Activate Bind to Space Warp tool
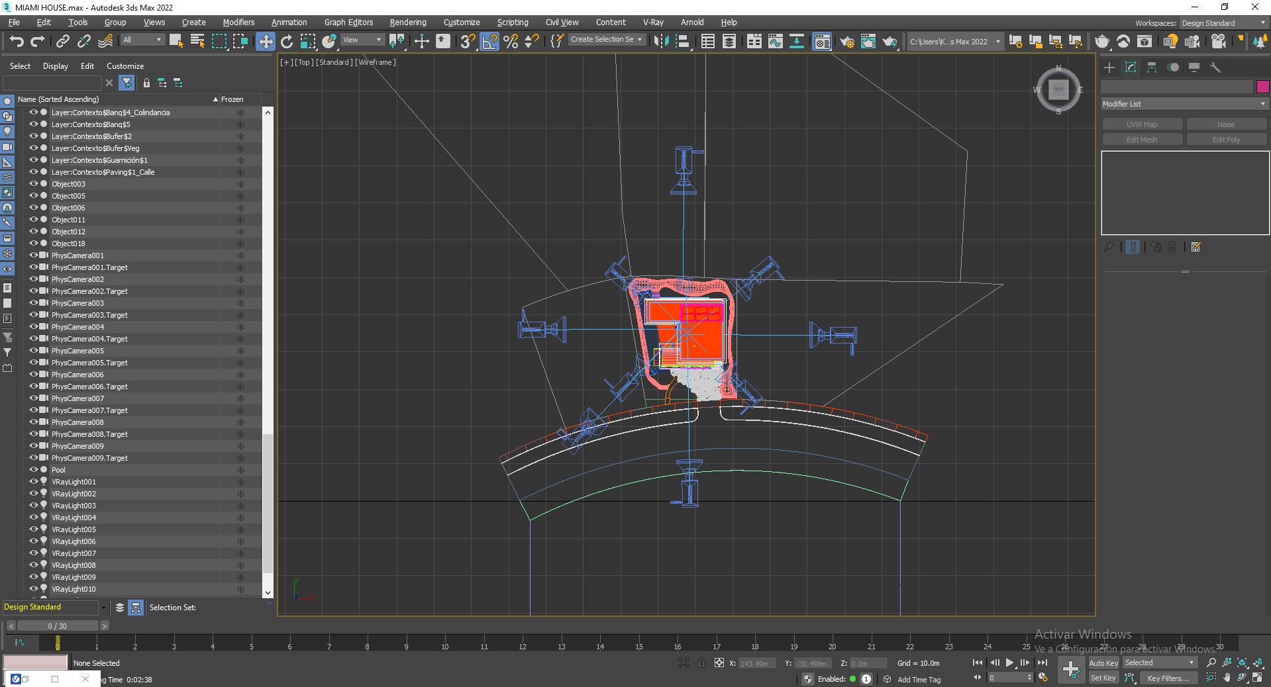1271x687 pixels. click(x=105, y=42)
